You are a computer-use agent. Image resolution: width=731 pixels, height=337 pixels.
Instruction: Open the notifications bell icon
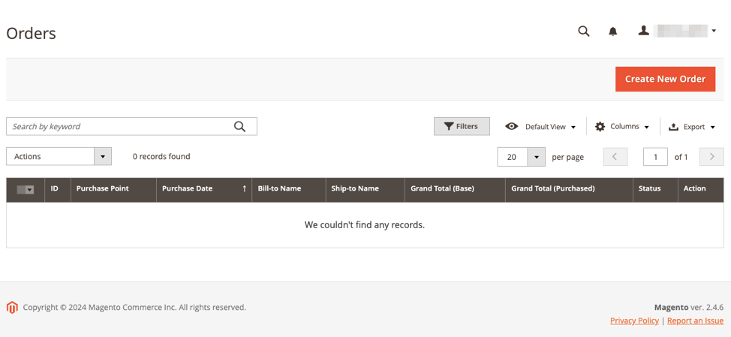click(612, 32)
